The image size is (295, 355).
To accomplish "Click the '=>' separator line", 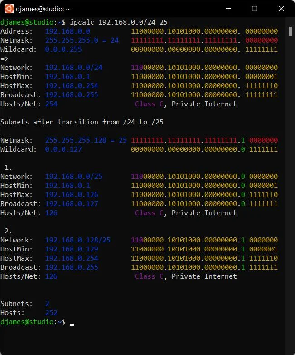I will pyautogui.click(x=5, y=59).
